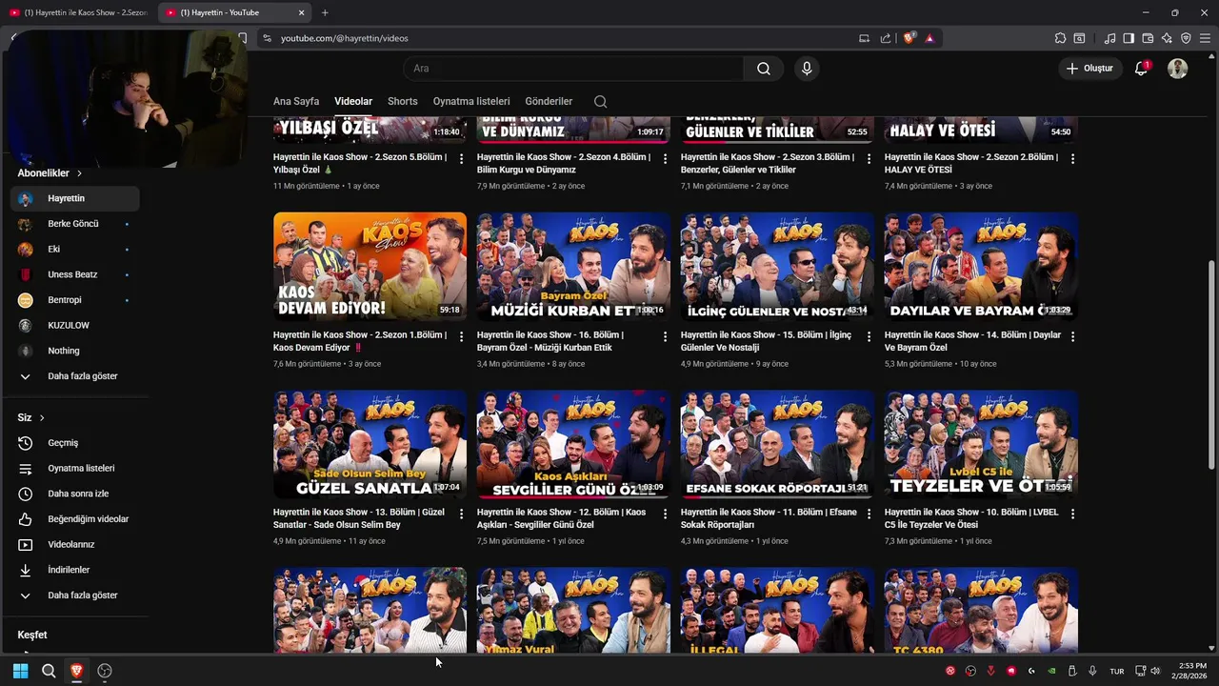Open options for 2.Sezon 4.Bölüm Bilim Kurgu video
1219x686 pixels.
click(x=666, y=158)
